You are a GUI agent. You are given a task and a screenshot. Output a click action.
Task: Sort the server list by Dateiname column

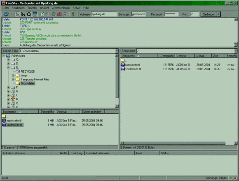[x=139, y=56]
